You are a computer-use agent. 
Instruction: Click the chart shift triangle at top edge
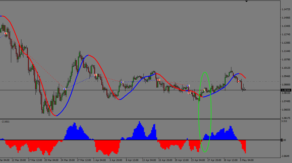pyautogui.click(x=246, y=2)
